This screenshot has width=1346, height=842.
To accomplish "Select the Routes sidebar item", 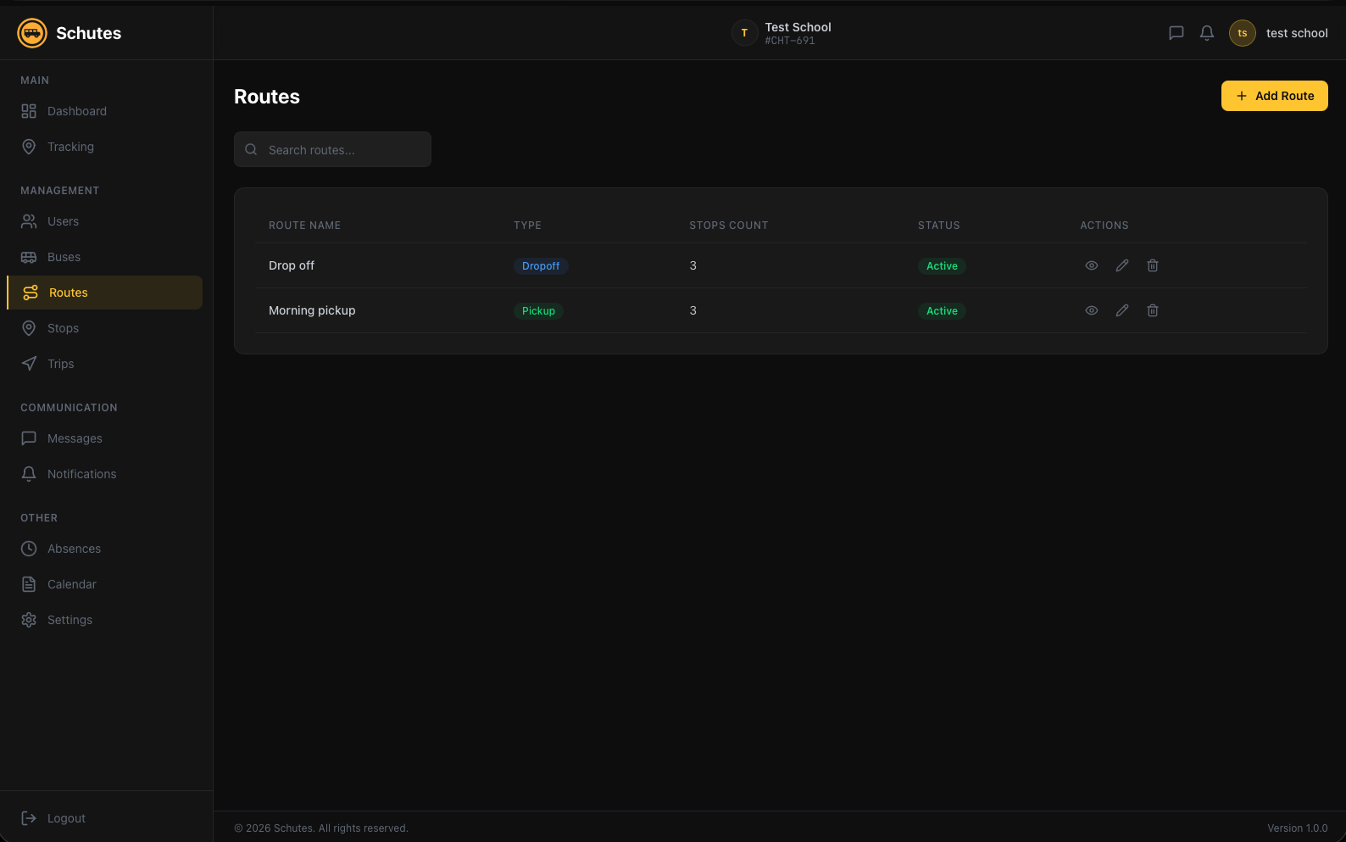I will 105,293.
